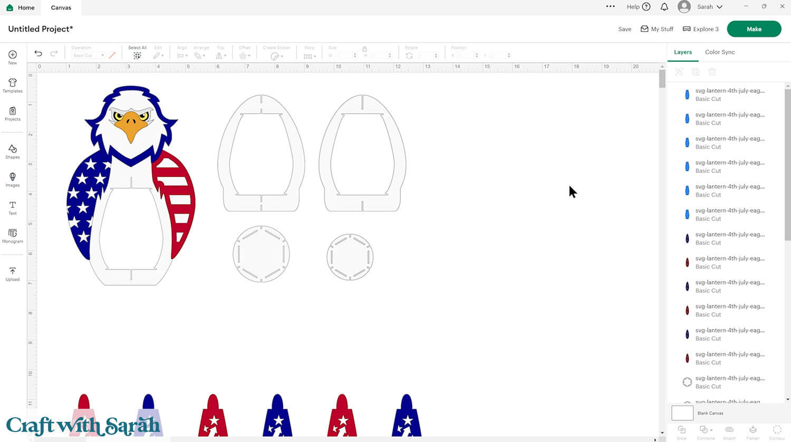Viewport: 791px width, 442px height.
Task: Click the size height H field
Action: (379, 55)
